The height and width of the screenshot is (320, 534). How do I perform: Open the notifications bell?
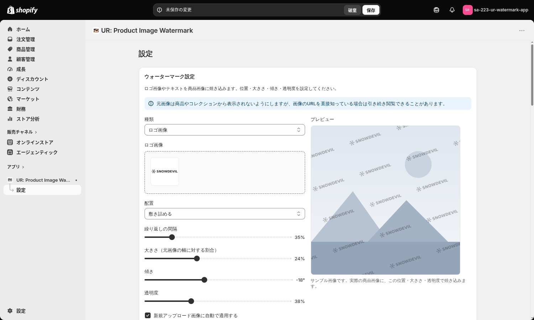452,10
